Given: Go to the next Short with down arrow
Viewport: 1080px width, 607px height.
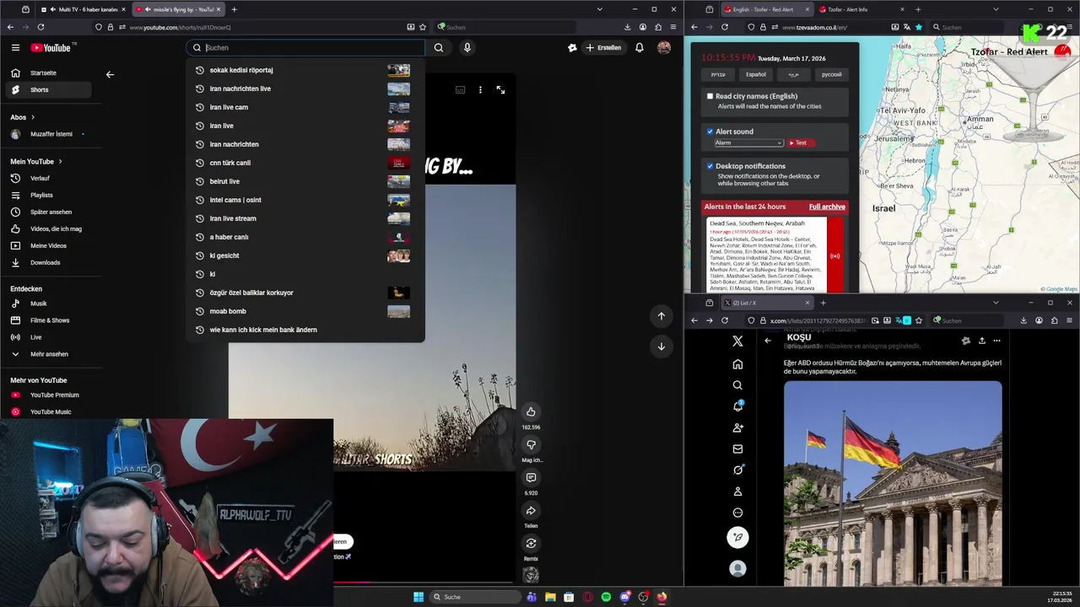Looking at the screenshot, I should (661, 346).
